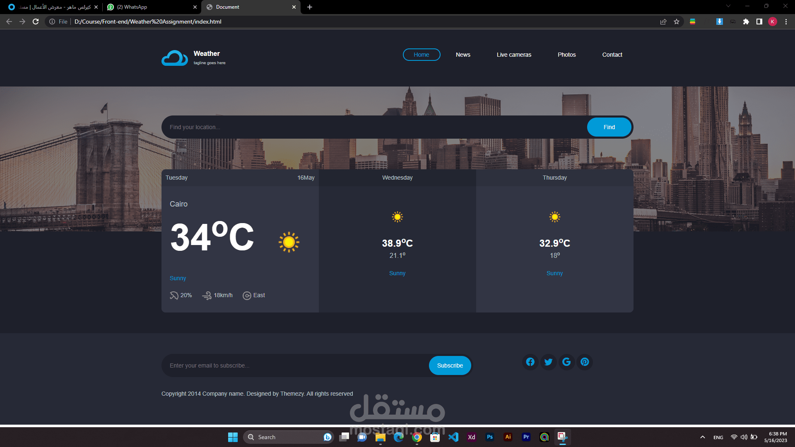
Task: Open the Live cameras nav item
Action: coord(514,55)
